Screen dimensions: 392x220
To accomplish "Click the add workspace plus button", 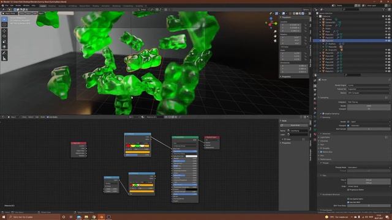I will tap(146, 5).
